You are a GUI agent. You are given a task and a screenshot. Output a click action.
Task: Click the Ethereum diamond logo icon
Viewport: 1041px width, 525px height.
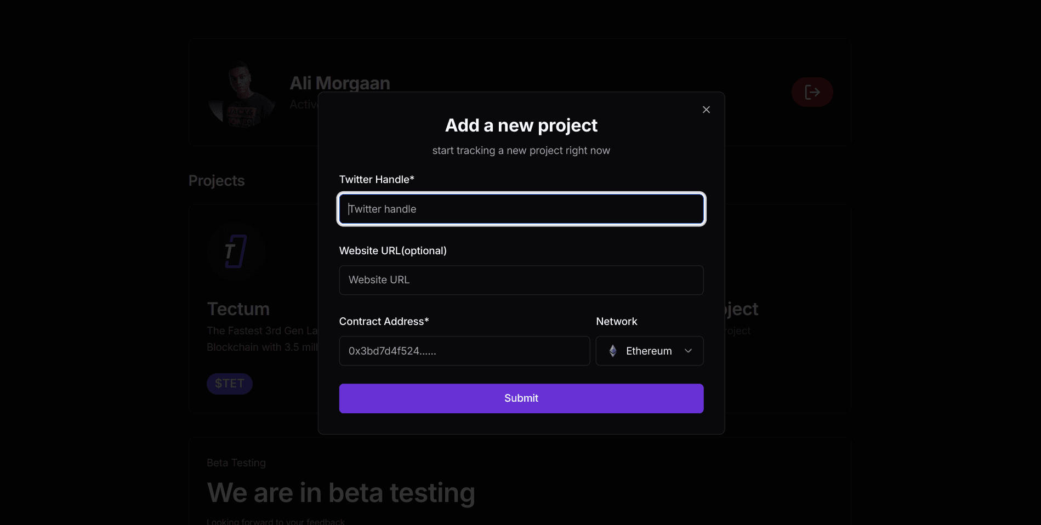pyautogui.click(x=613, y=351)
